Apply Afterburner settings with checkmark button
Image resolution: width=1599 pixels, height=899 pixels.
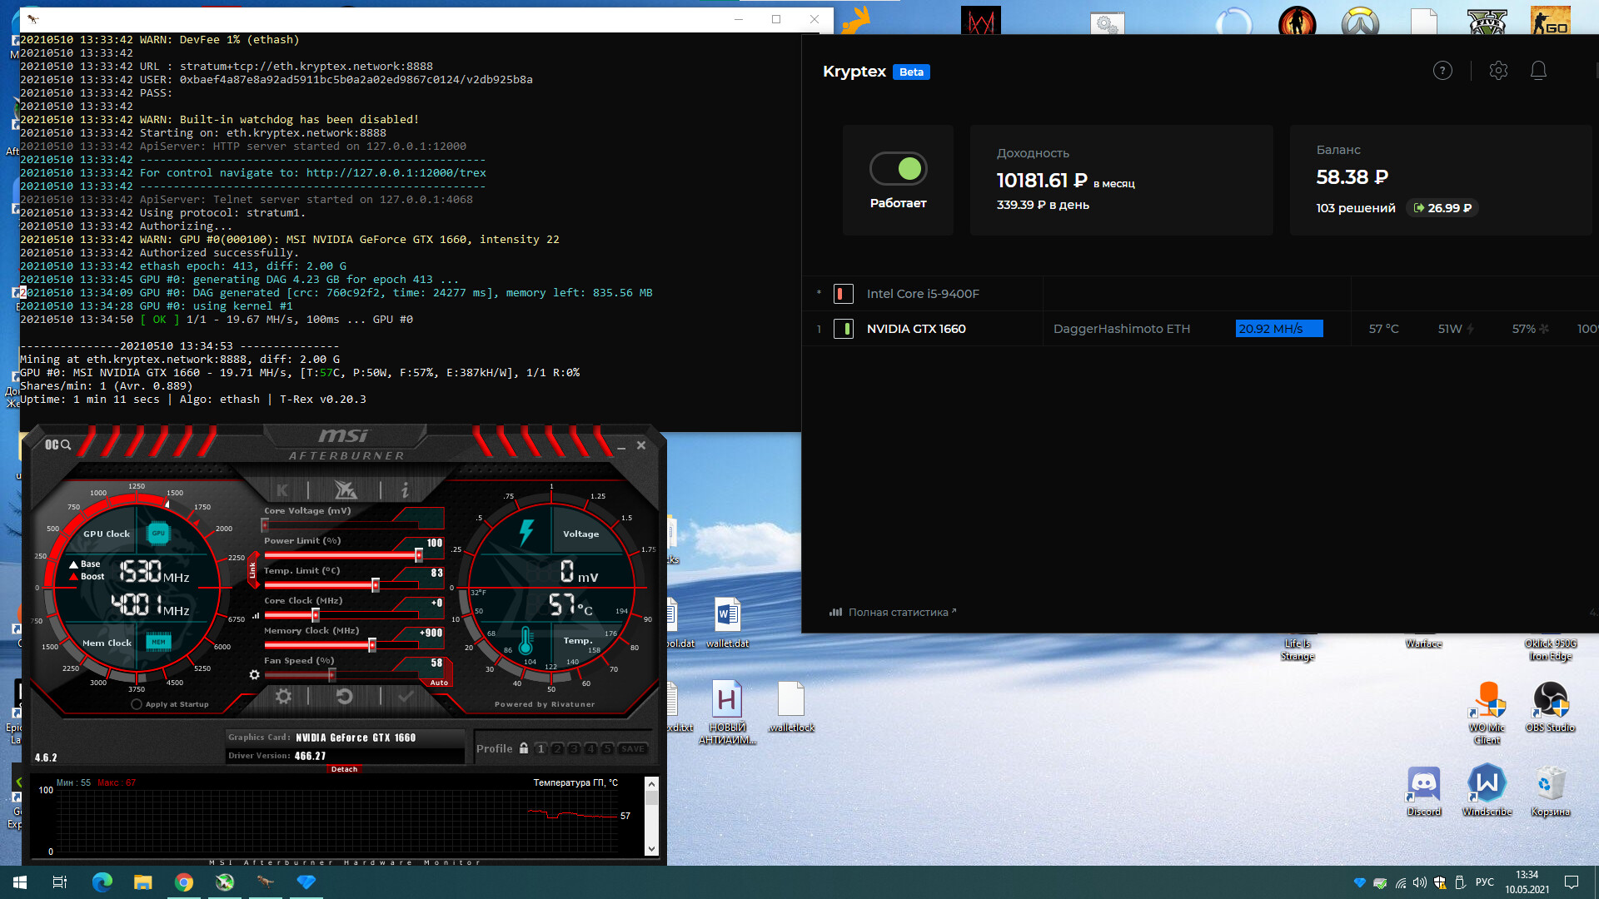(x=406, y=696)
